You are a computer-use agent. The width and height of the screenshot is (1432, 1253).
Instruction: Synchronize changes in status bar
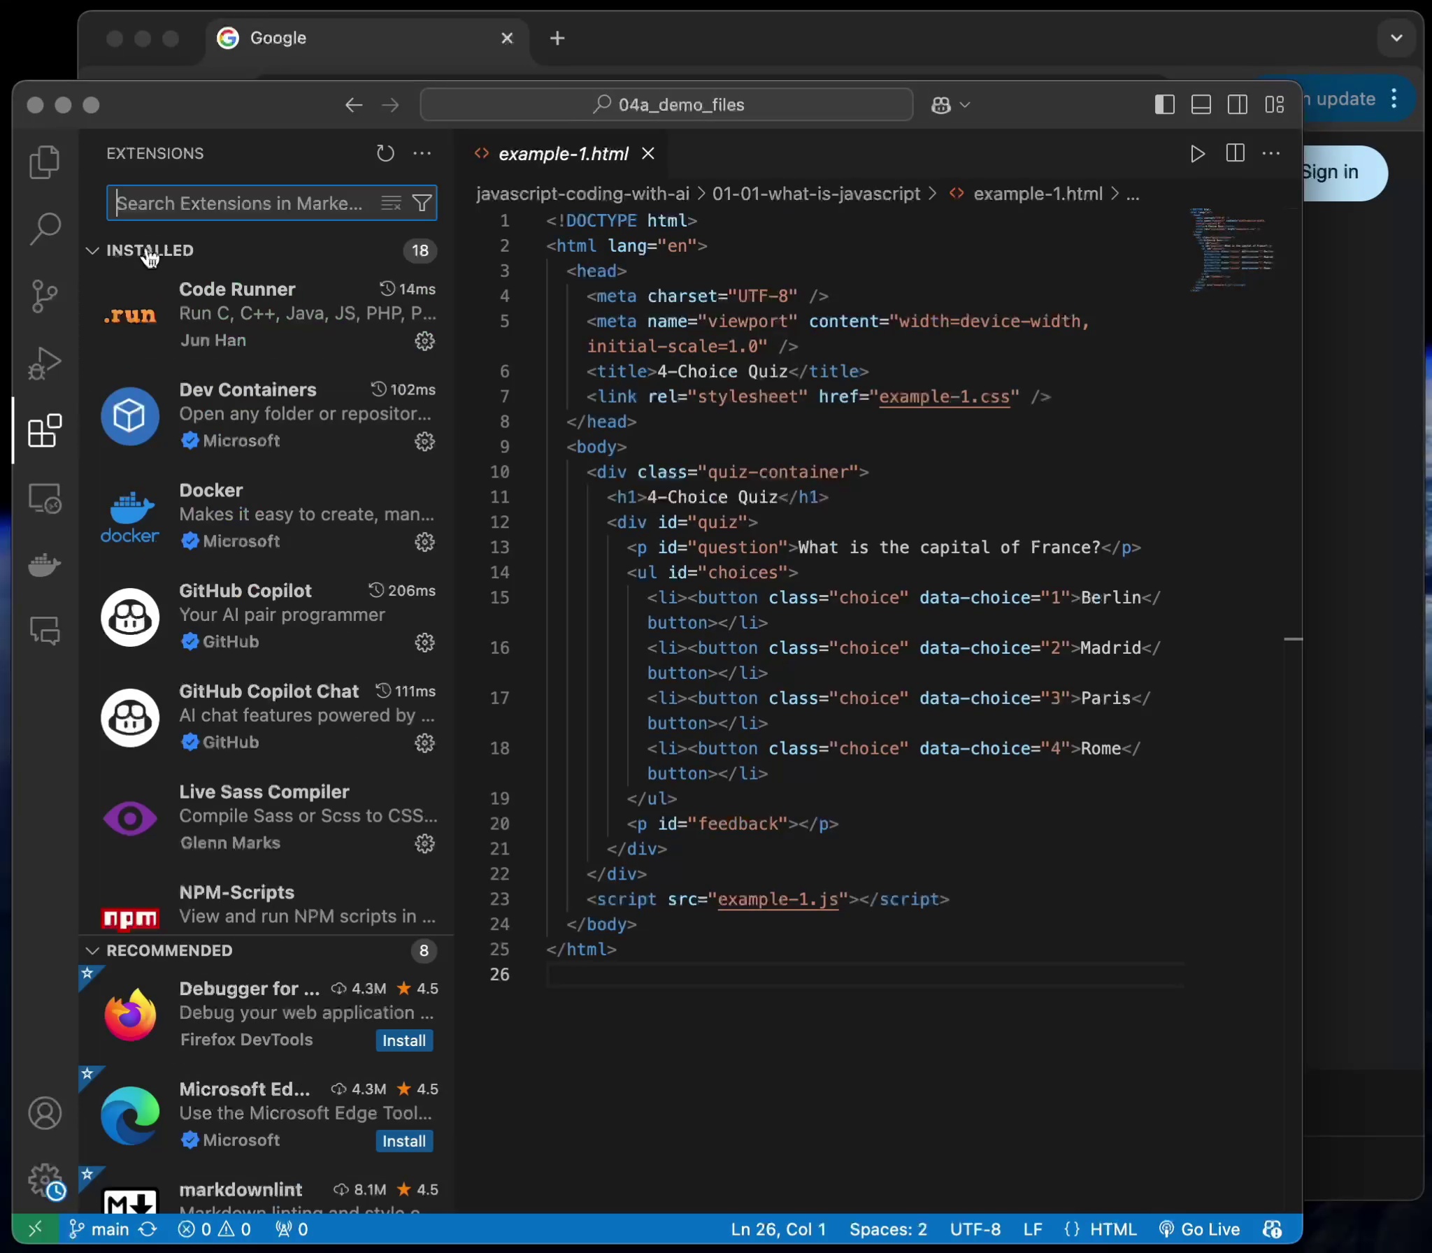(148, 1229)
